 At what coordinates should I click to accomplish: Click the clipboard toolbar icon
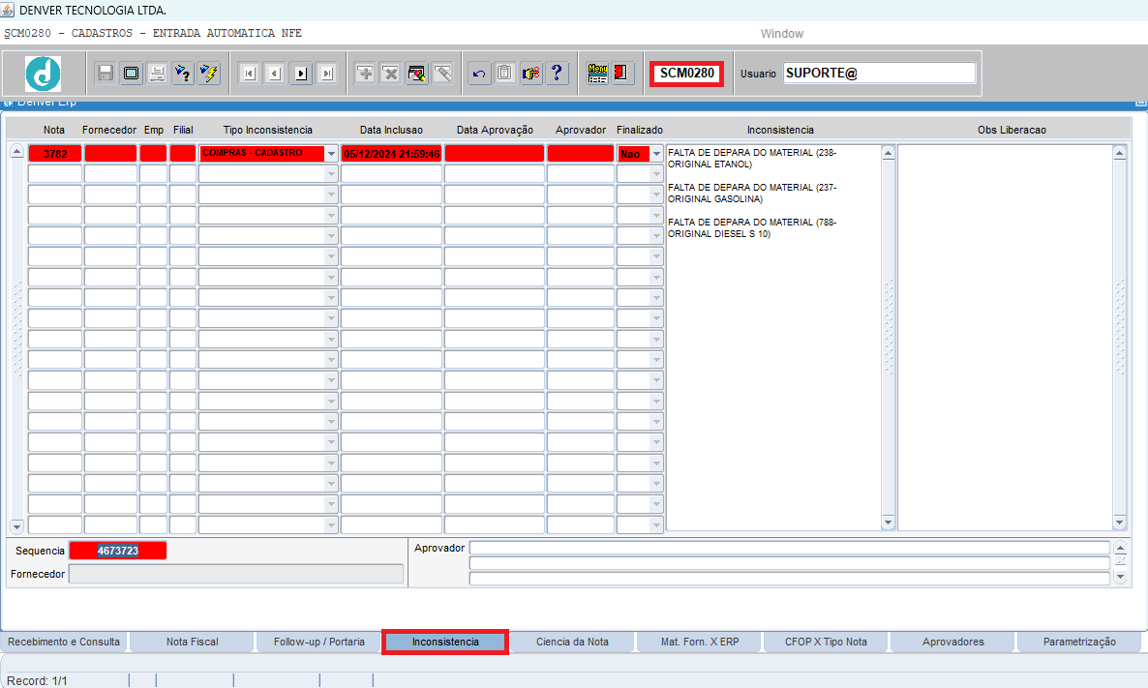[505, 74]
